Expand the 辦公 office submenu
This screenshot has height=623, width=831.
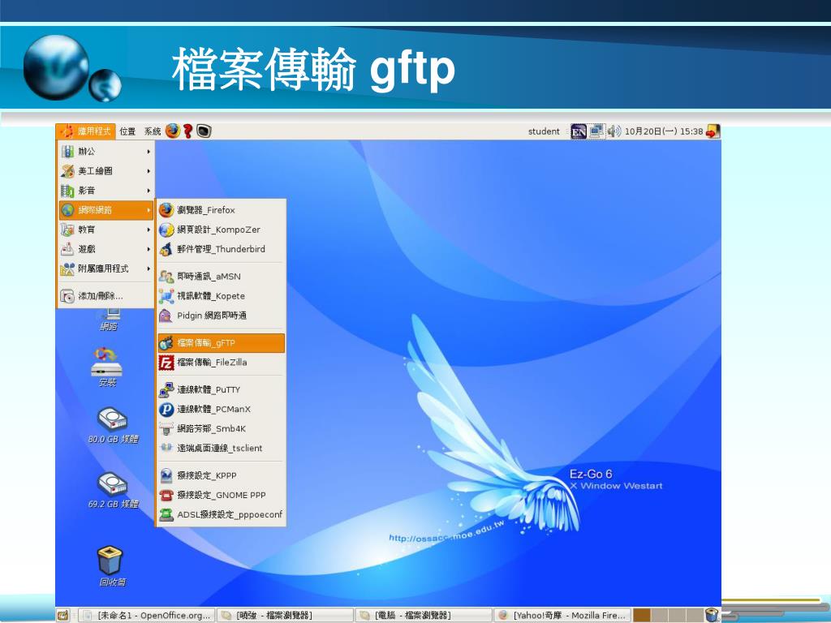tap(105, 152)
